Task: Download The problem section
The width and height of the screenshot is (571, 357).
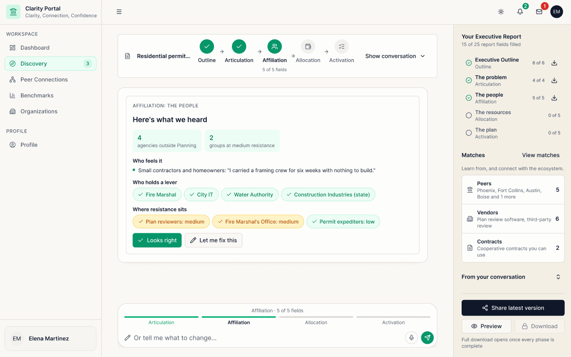Action: pos(554,81)
